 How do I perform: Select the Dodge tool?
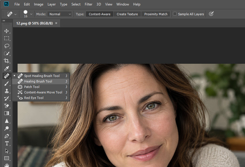(x=7, y=128)
